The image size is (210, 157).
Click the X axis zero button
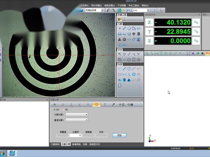coord(149,22)
